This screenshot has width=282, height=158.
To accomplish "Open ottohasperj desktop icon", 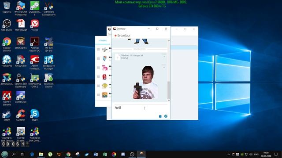I will pyautogui.click(x=21, y=43).
